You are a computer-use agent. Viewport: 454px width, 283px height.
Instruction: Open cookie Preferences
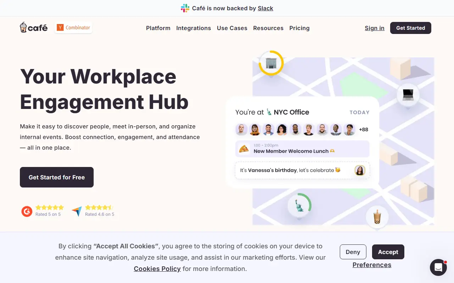click(372, 265)
